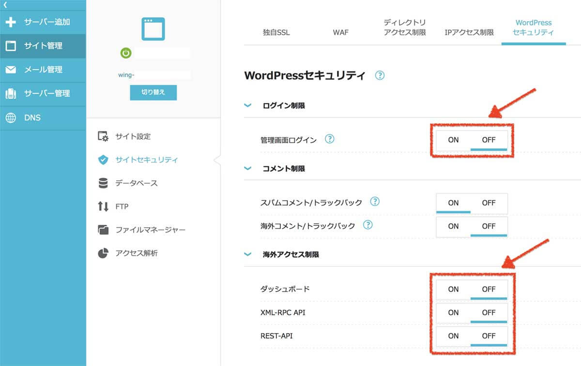Open help icon next to 管理画面ログイン
The height and width of the screenshot is (366, 581).
[330, 139]
